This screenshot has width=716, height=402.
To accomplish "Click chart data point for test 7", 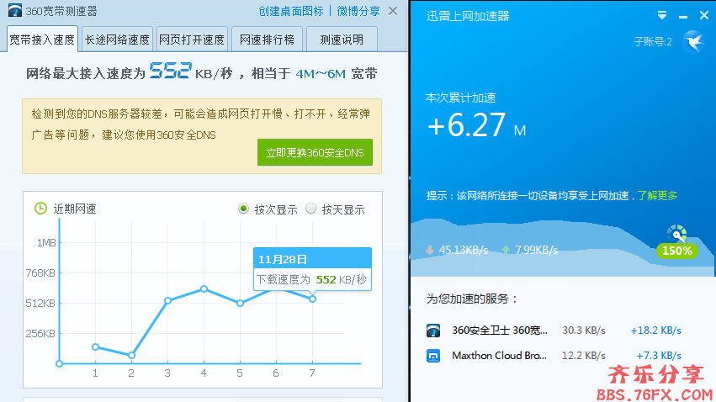I will pyautogui.click(x=312, y=299).
